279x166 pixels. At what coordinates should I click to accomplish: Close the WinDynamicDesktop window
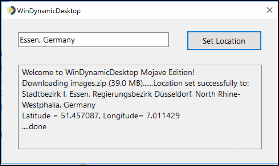[269, 10]
